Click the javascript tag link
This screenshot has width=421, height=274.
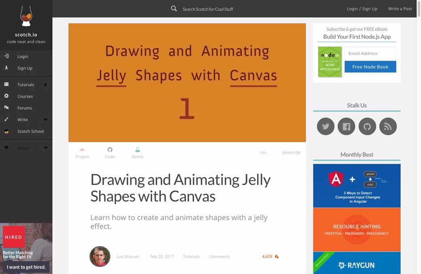pos(291,153)
